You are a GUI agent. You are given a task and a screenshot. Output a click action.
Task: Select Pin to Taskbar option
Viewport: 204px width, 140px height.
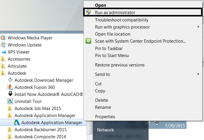click(109, 48)
